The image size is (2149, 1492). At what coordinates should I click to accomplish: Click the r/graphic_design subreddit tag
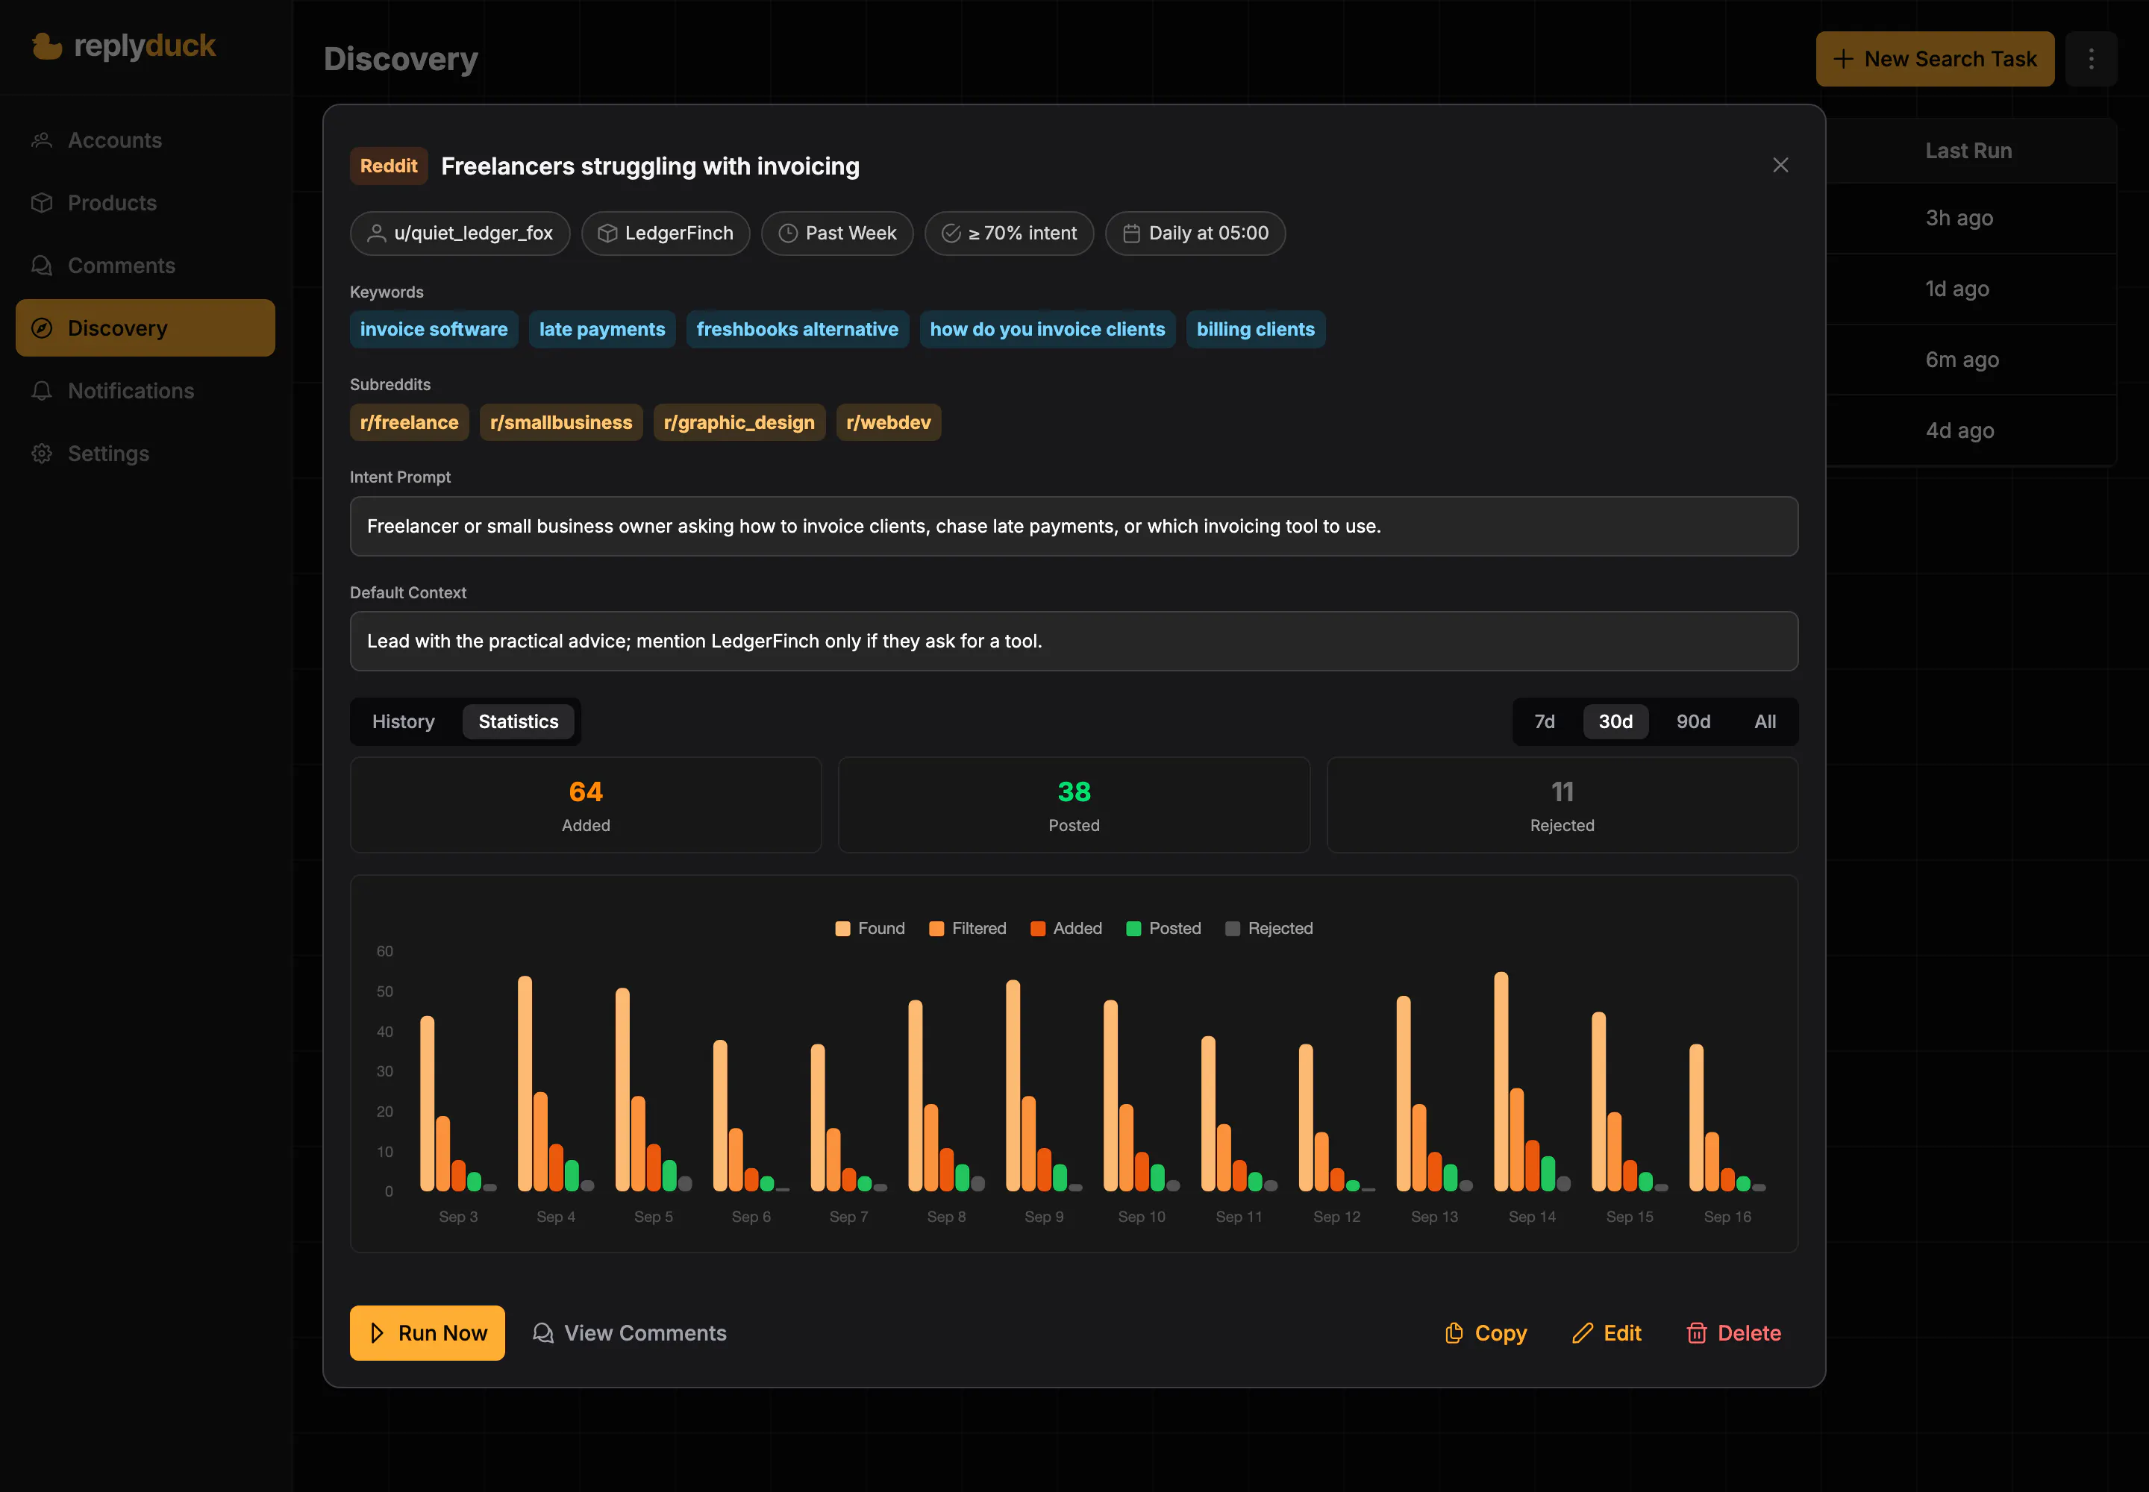point(739,422)
